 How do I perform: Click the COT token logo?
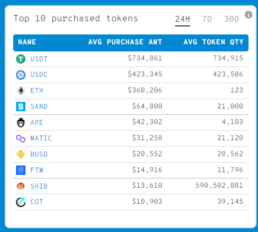click(21, 202)
